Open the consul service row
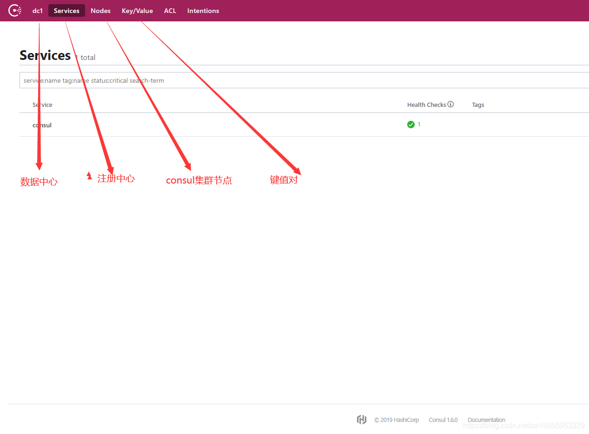The height and width of the screenshot is (434, 589). 304,125
